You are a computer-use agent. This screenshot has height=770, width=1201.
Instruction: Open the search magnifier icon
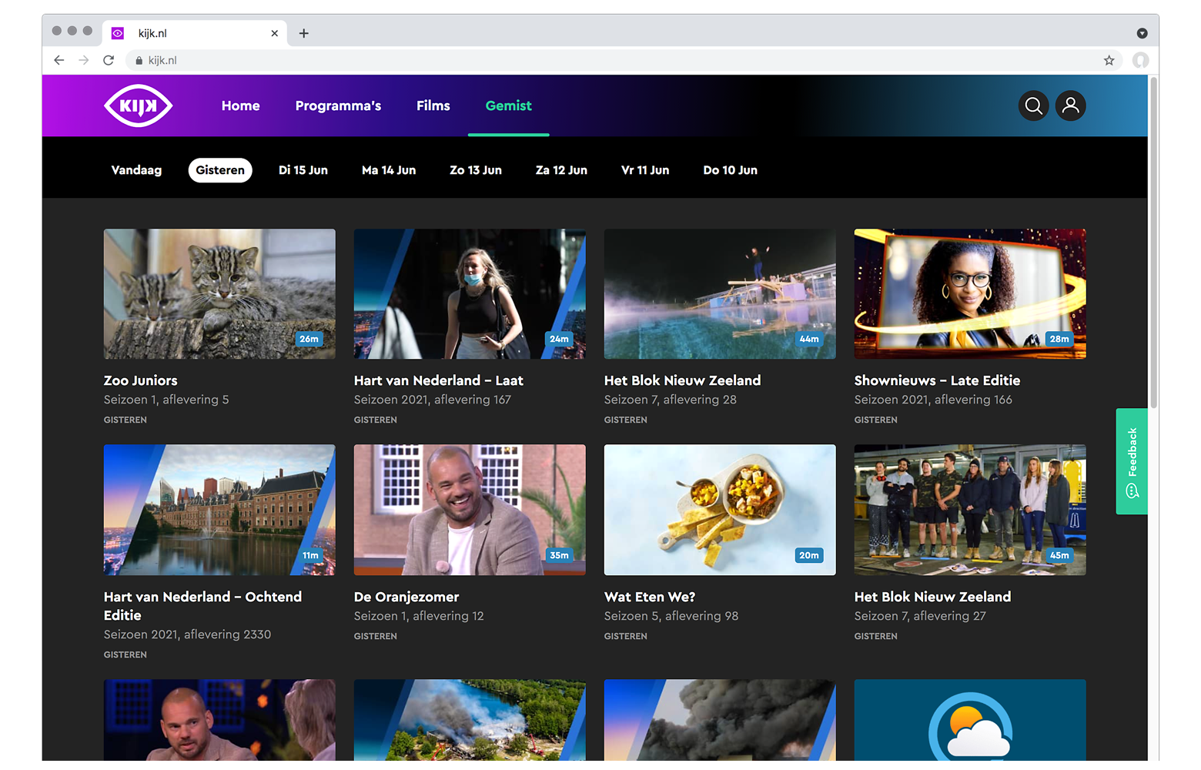point(1033,105)
